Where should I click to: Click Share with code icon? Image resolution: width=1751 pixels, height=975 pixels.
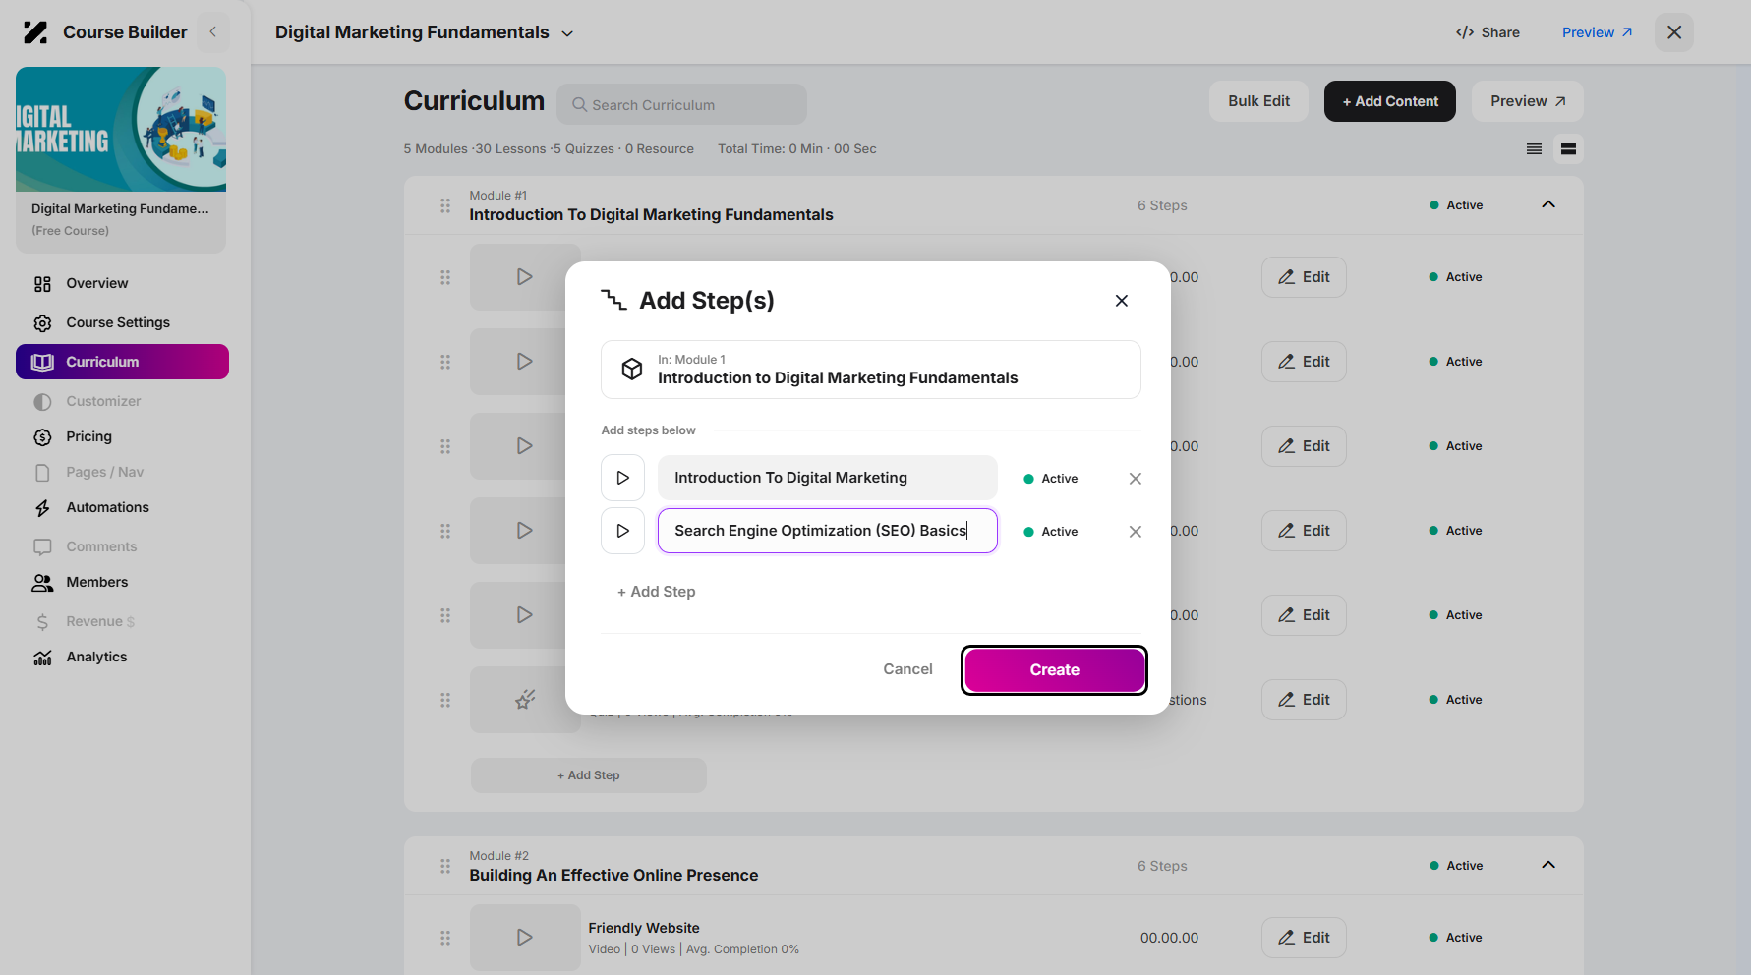pos(1488,32)
